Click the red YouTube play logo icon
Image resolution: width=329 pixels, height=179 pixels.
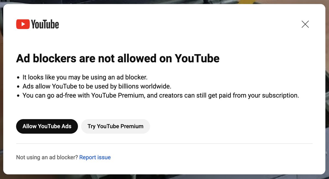coord(23,24)
